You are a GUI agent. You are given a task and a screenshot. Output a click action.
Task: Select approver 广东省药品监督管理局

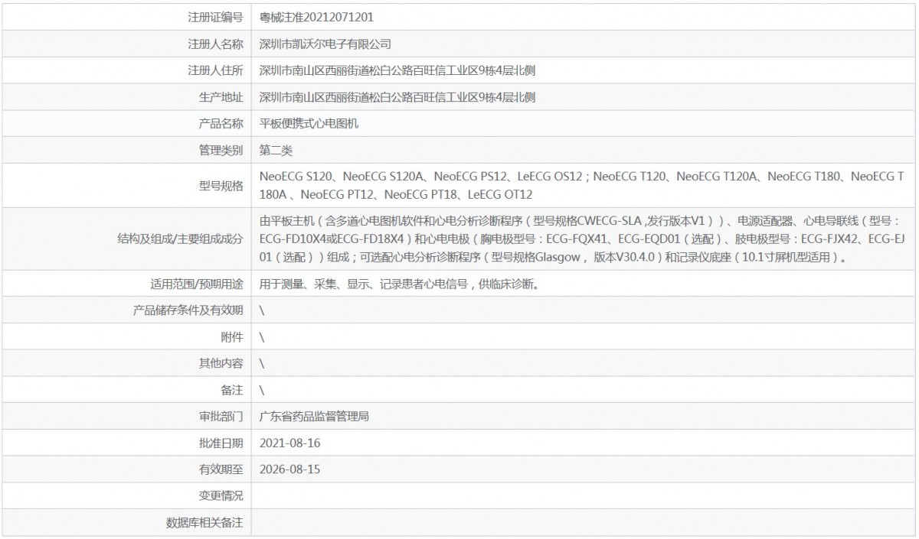click(x=315, y=416)
